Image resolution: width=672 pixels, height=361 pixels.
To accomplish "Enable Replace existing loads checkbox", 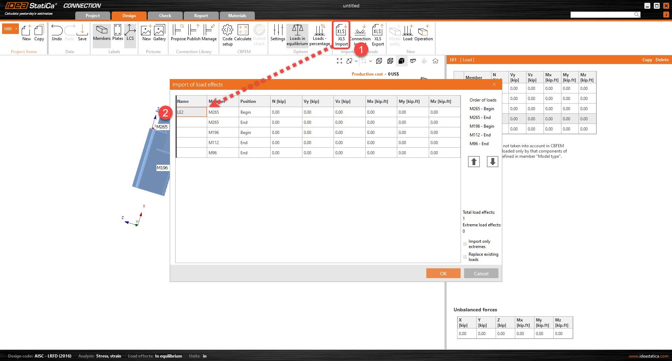I will click(465, 257).
